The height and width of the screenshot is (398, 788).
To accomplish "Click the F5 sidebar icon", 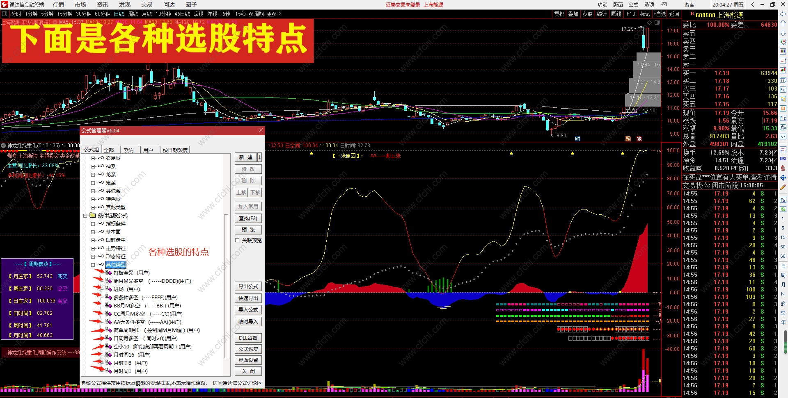I will click(x=783, y=200).
